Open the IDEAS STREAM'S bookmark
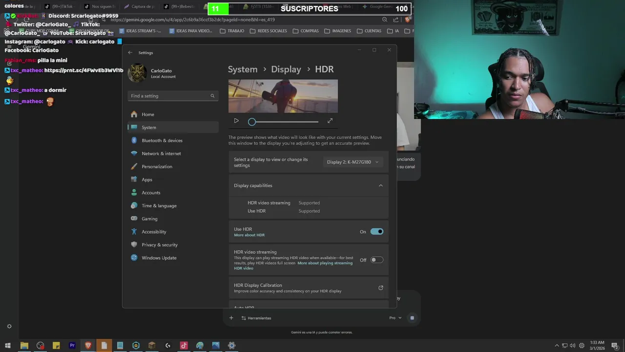625x352 pixels. click(140, 31)
